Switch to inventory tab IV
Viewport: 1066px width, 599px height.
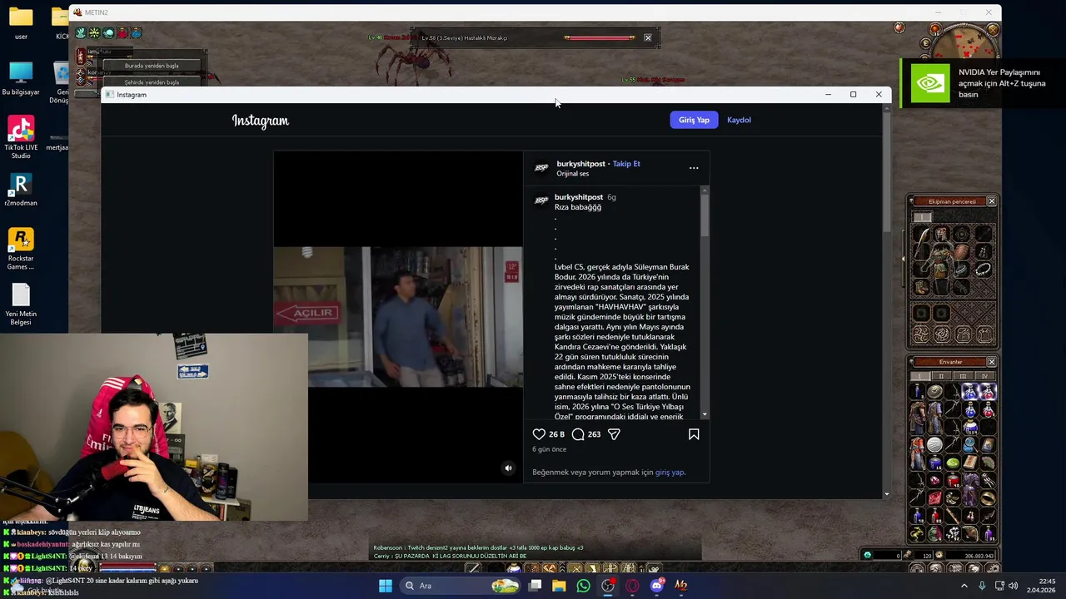(x=984, y=376)
